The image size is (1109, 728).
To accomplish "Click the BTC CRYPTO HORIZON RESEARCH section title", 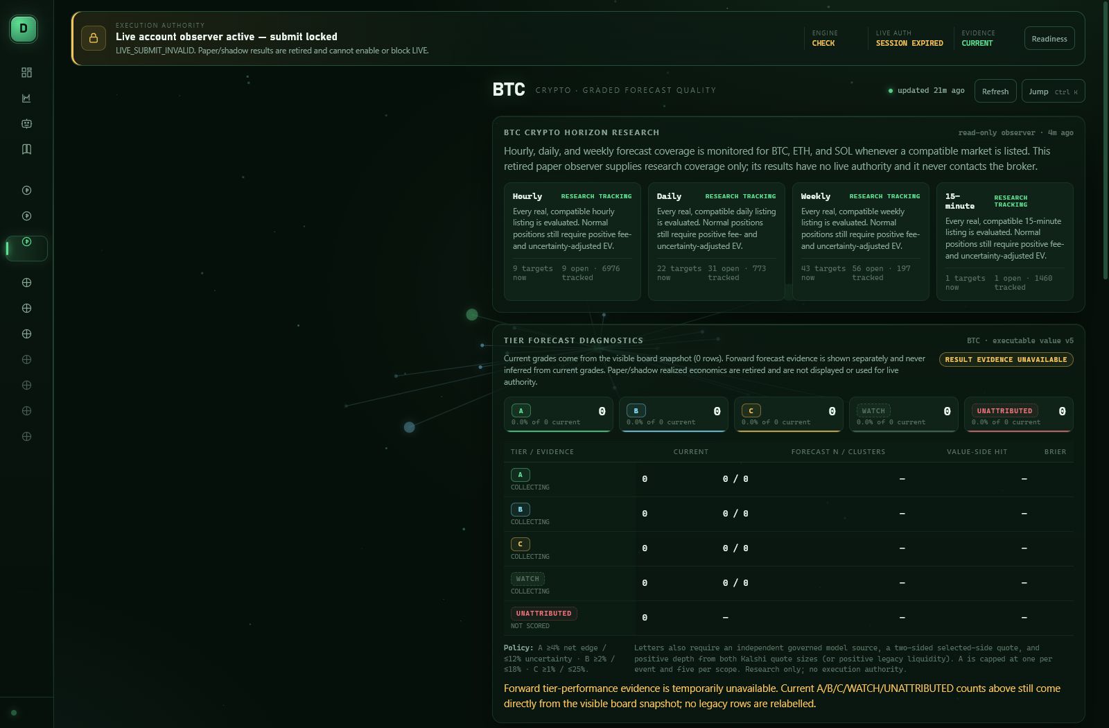I will [582, 132].
